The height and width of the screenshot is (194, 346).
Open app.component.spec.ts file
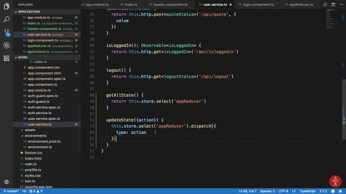click(x=46, y=79)
